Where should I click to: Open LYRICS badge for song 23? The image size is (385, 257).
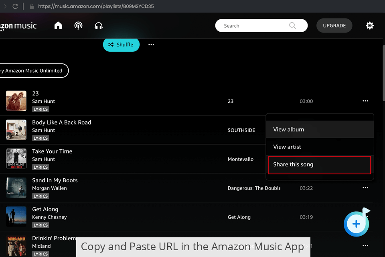(x=41, y=109)
